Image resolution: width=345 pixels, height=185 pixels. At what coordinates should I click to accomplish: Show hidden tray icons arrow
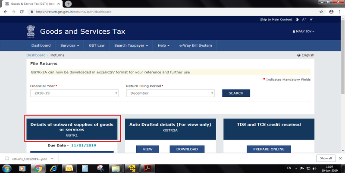click(x=296, y=169)
